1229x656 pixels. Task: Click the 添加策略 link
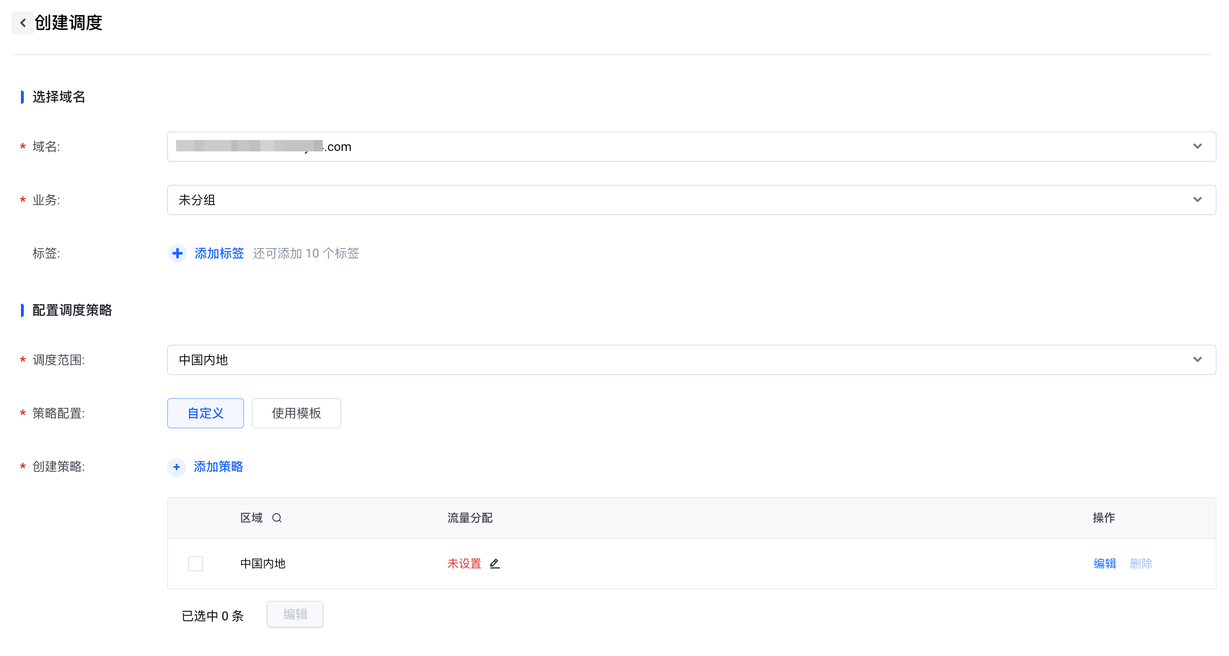(218, 467)
